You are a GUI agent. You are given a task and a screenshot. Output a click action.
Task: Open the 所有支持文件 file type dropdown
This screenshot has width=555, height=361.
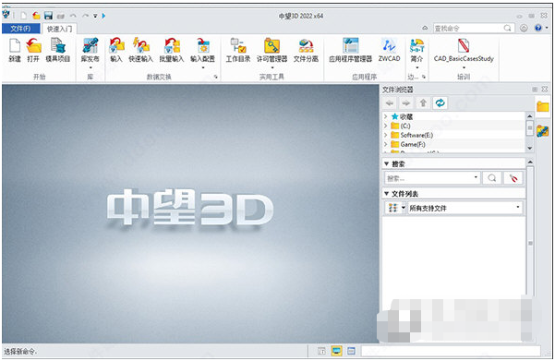click(465, 208)
